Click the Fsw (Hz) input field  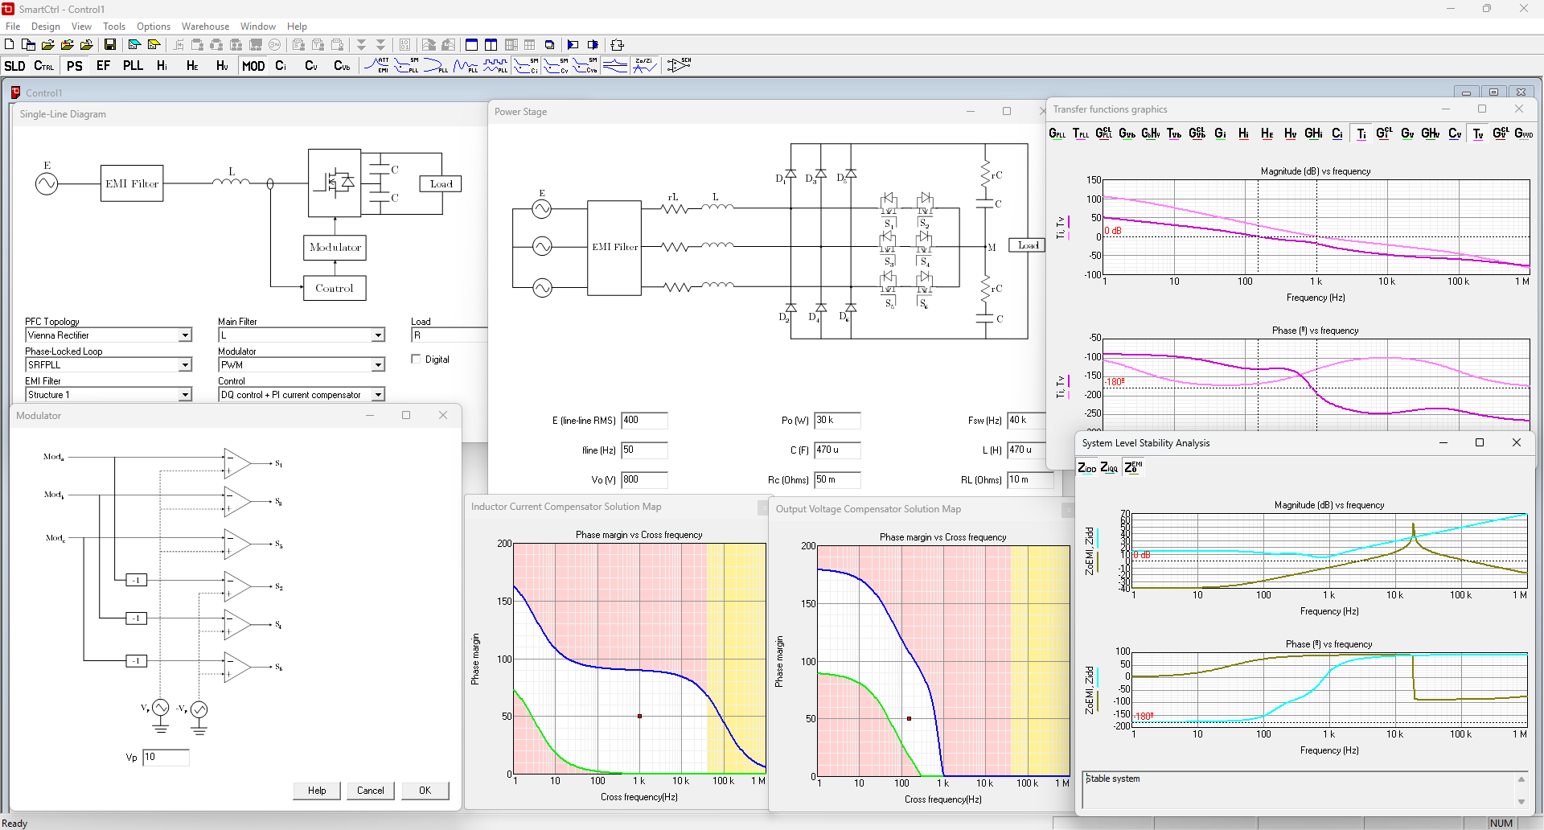pos(1026,421)
